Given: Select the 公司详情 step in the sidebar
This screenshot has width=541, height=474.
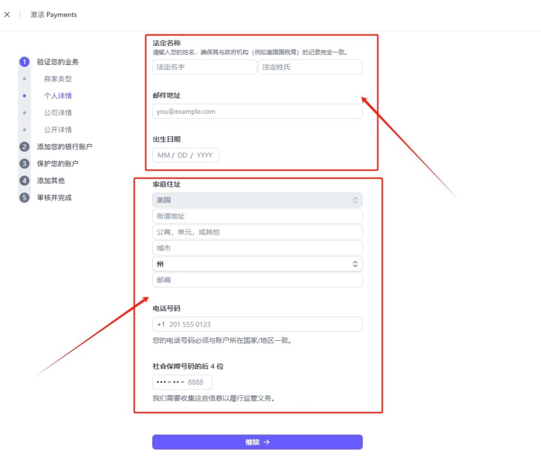Looking at the screenshot, I should pyautogui.click(x=59, y=113).
